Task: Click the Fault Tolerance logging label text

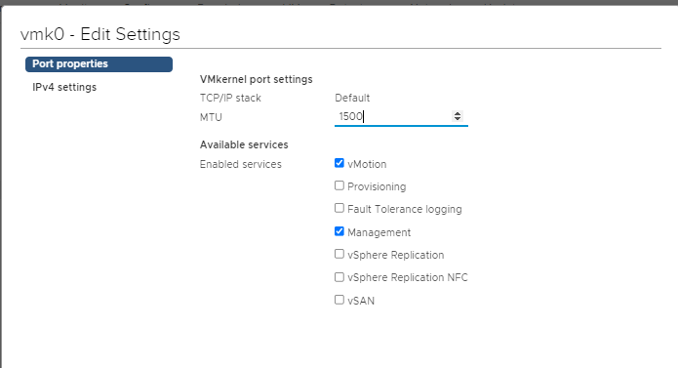Action: pyautogui.click(x=405, y=209)
